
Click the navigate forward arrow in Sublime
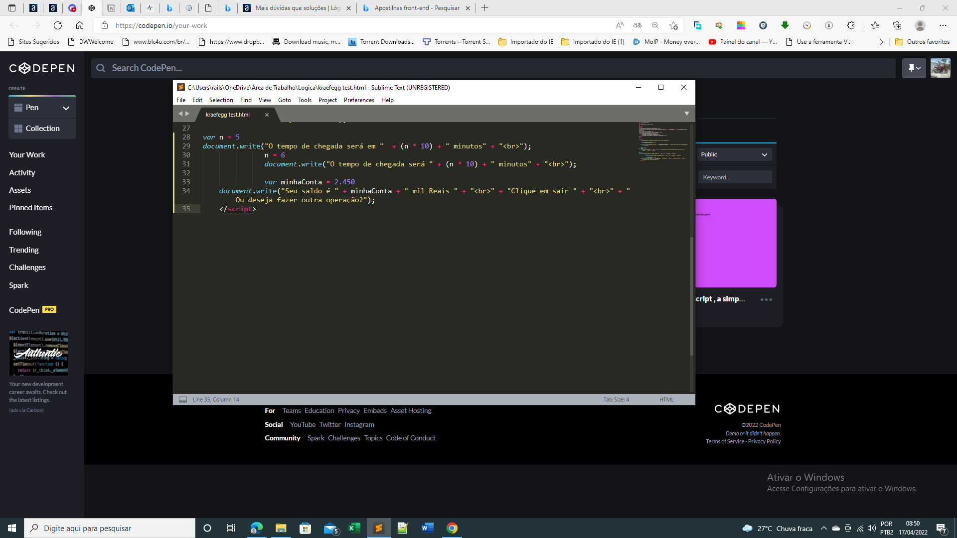pos(187,114)
